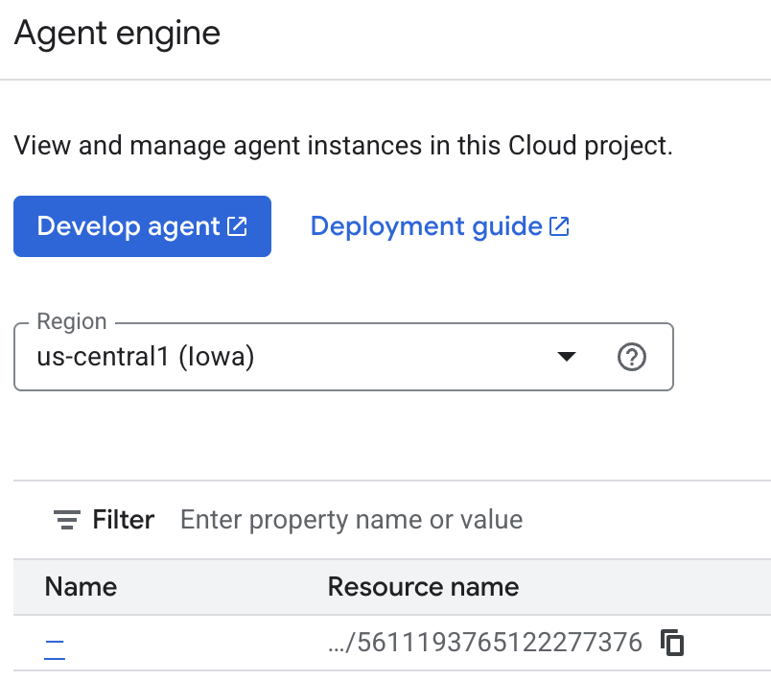The image size is (771, 681).
Task: Click the Filter label text
Action: pyautogui.click(x=124, y=520)
